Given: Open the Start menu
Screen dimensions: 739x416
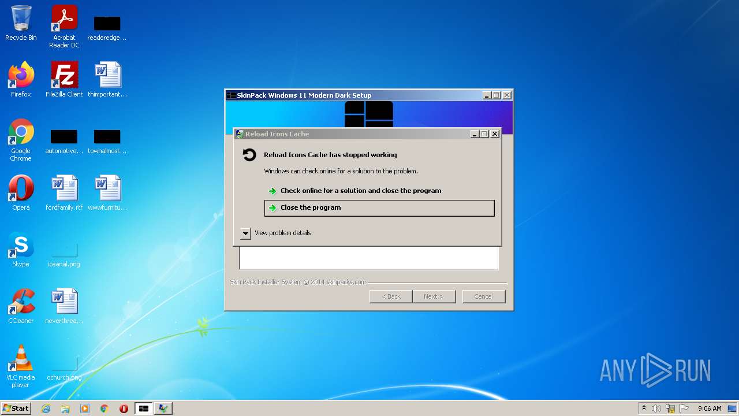Looking at the screenshot, I should point(16,408).
